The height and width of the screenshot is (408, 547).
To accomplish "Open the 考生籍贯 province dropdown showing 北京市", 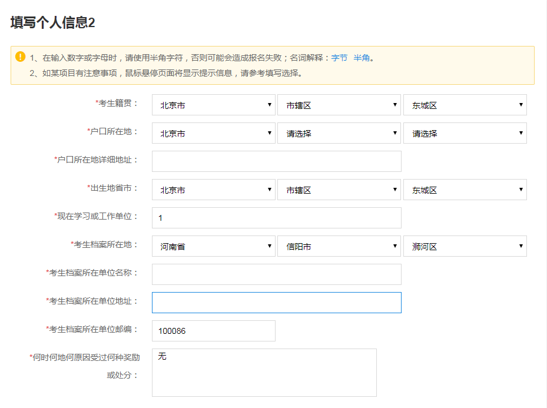I will pos(213,105).
